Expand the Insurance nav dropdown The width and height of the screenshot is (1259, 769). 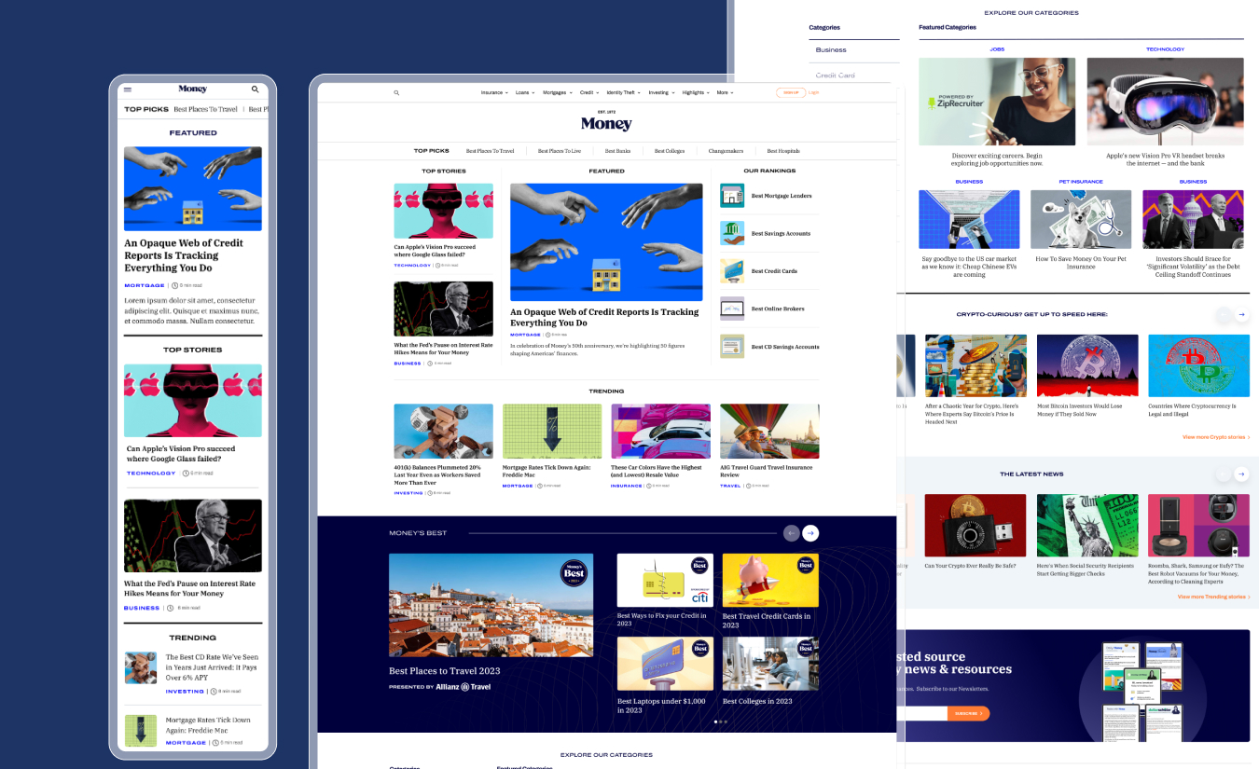point(494,93)
